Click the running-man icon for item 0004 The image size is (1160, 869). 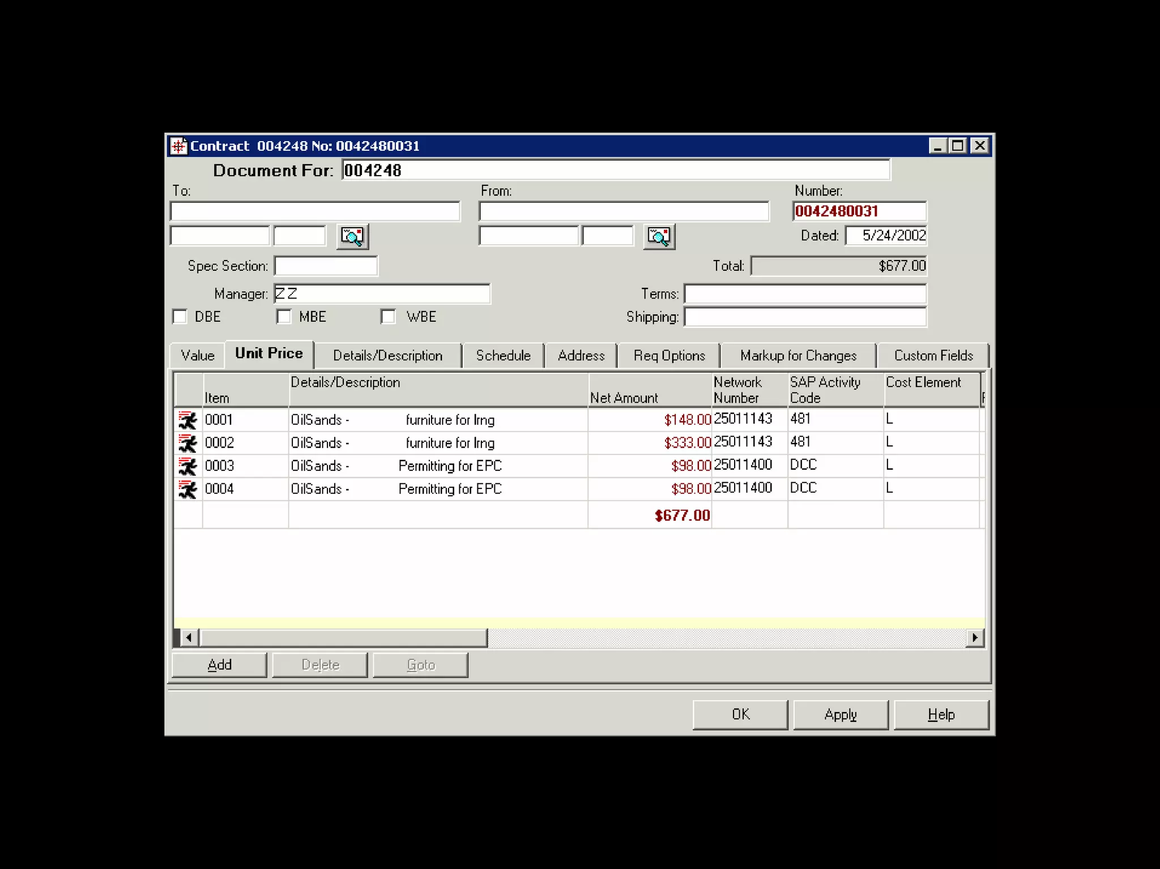click(187, 489)
